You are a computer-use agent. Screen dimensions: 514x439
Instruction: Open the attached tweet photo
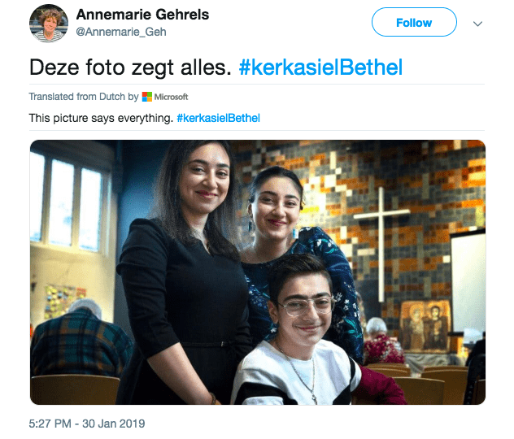point(258,272)
